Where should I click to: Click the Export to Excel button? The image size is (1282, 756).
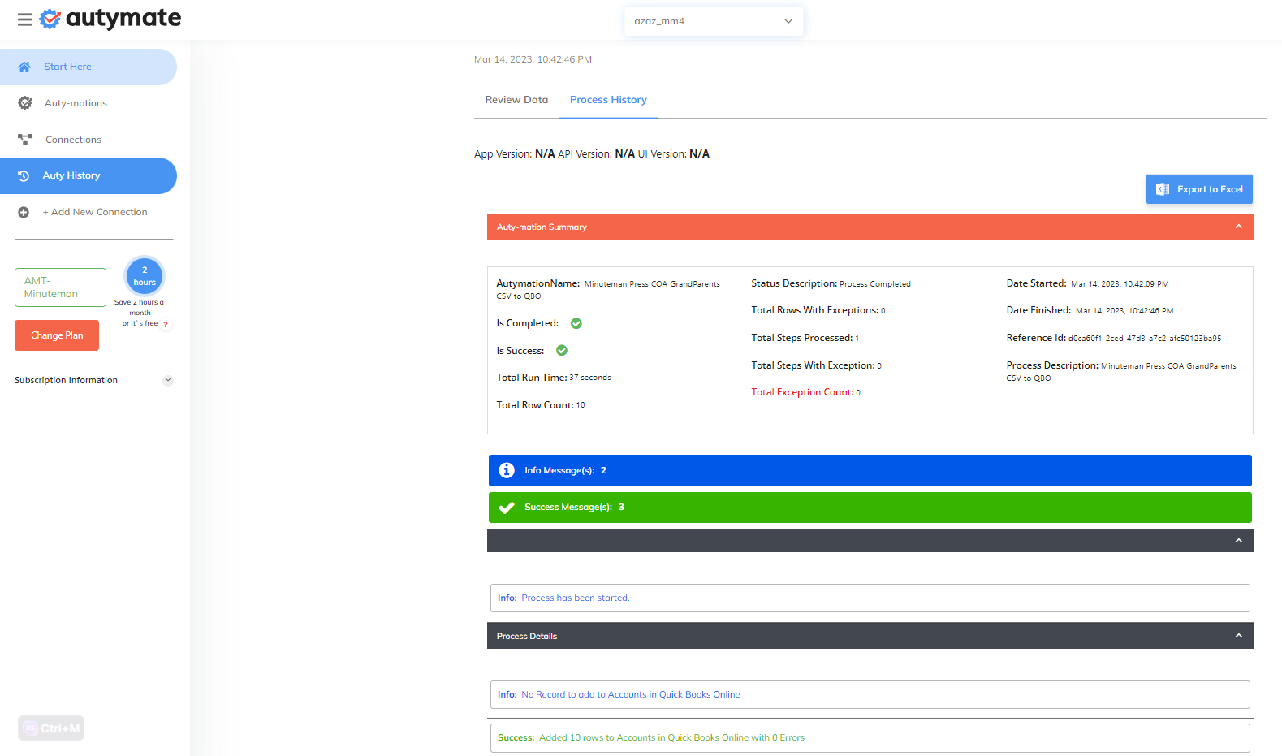(x=1199, y=189)
